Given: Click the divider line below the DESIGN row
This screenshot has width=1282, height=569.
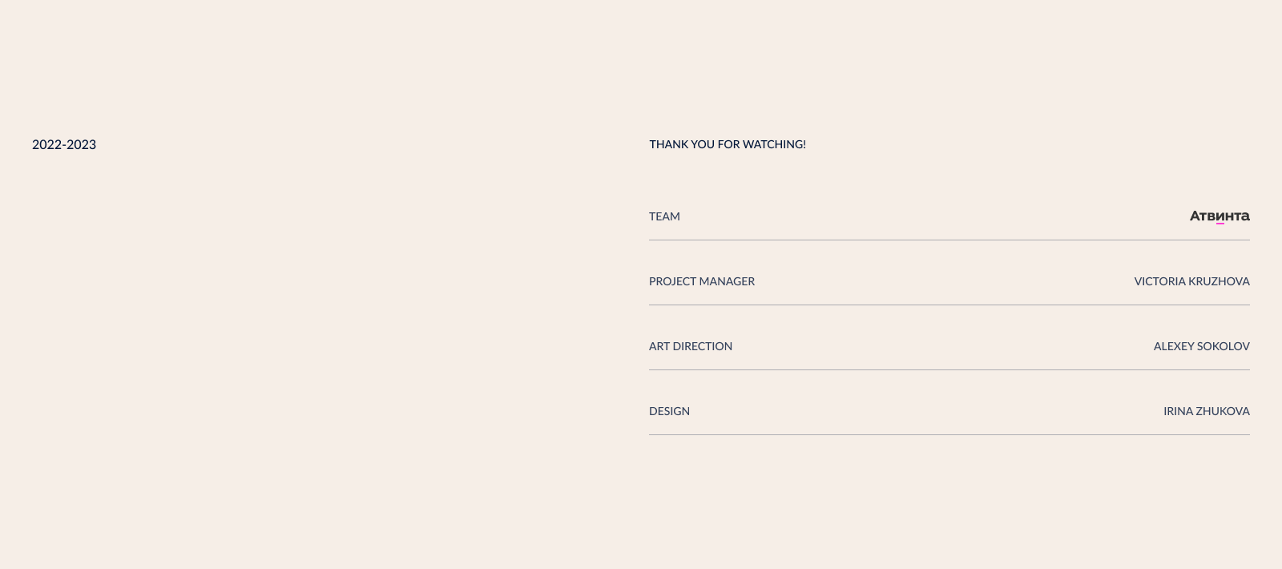Looking at the screenshot, I should (949, 435).
